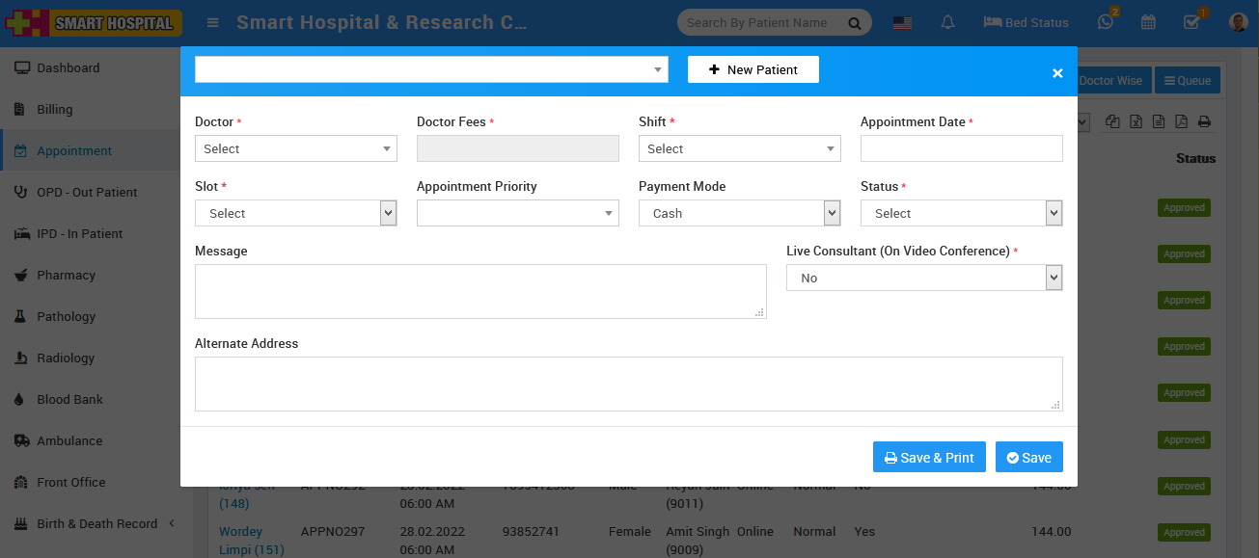Open Pharmacy in the sidebar

(x=66, y=275)
